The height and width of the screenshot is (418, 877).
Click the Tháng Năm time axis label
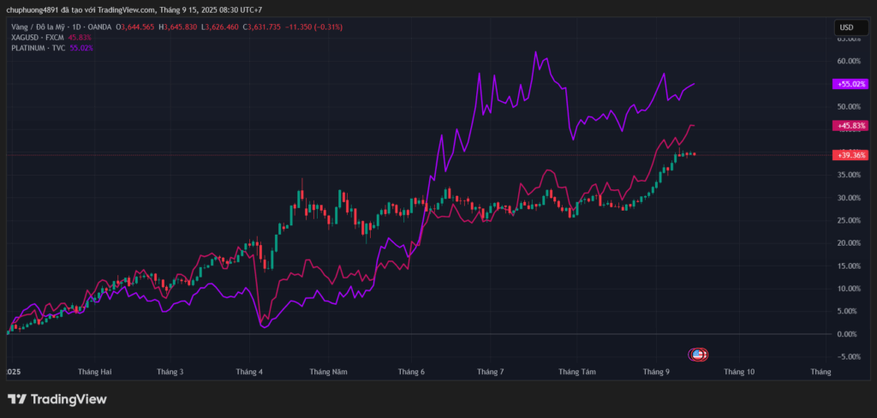pyautogui.click(x=328, y=372)
